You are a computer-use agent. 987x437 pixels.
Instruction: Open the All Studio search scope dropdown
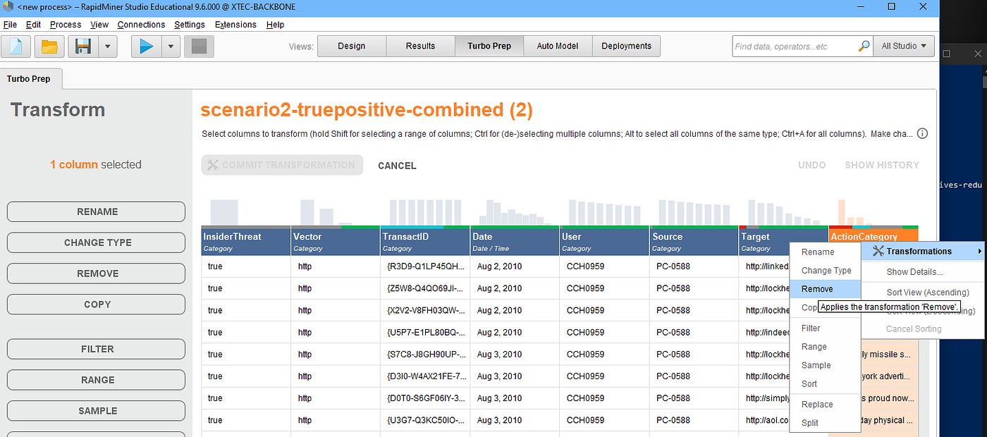(x=905, y=47)
